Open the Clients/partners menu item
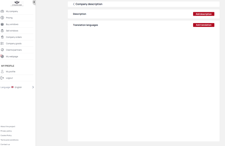This screenshot has height=146, width=225. 17,50
